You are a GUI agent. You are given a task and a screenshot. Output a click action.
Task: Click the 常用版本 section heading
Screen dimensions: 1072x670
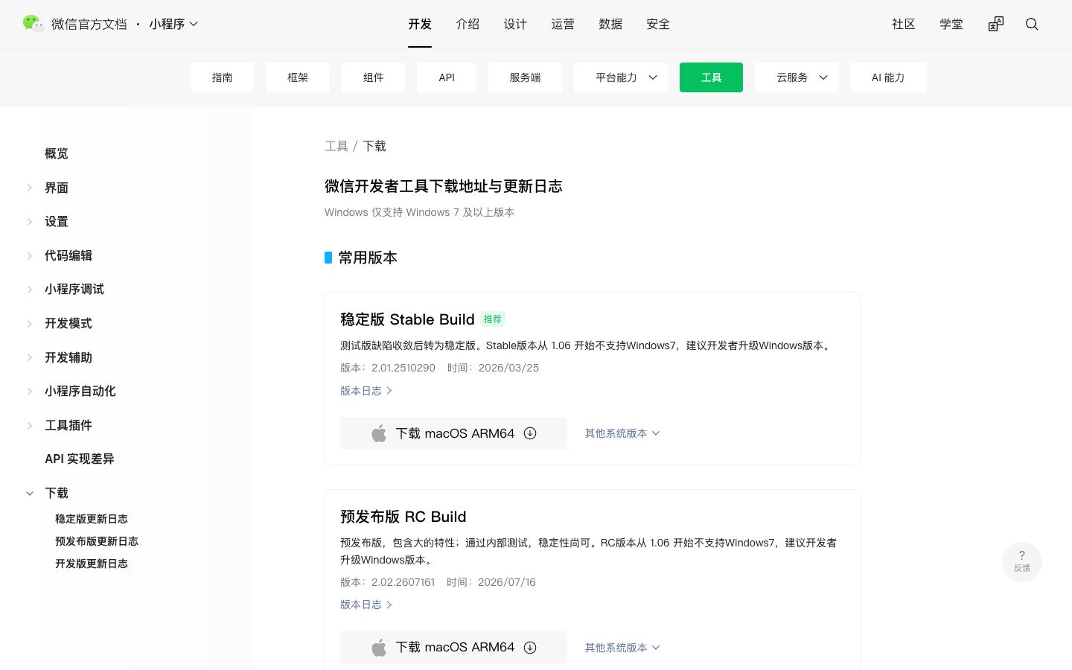click(368, 258)
